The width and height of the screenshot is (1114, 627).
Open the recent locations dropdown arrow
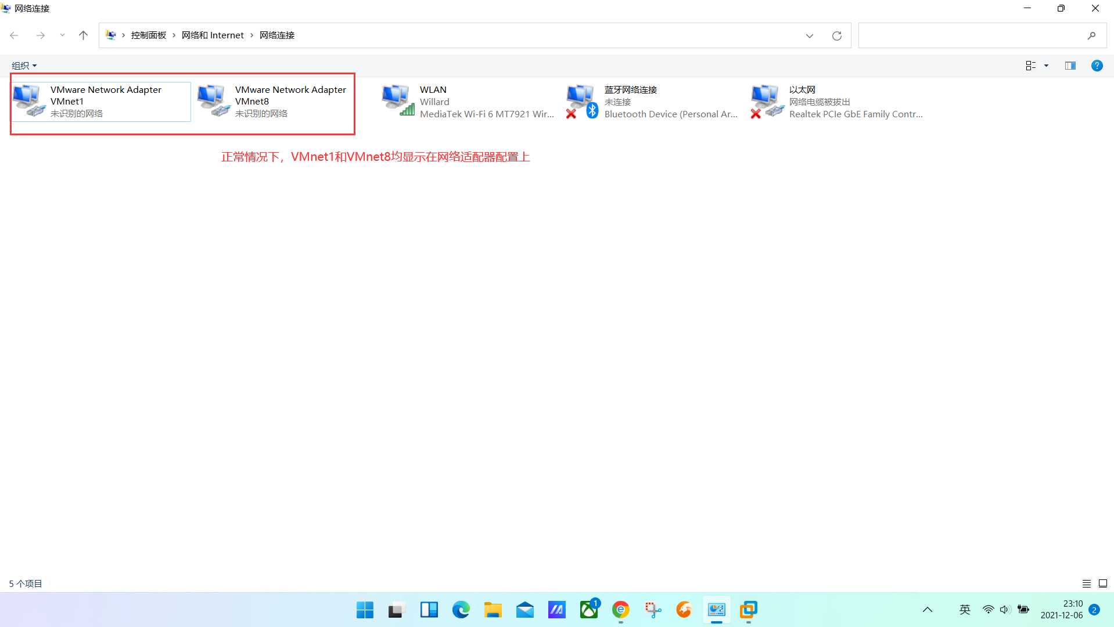[x=62, y=35]
